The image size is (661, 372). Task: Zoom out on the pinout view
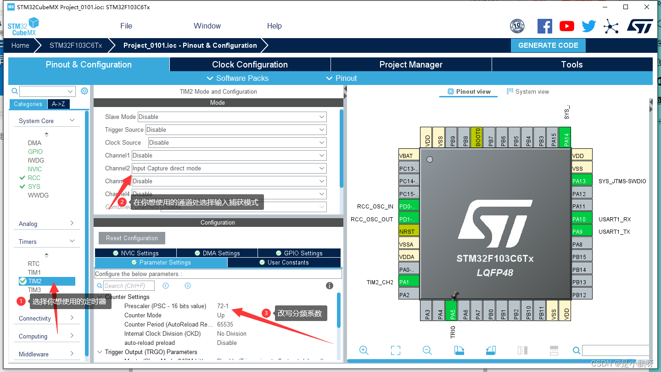[x=427, y=350]
